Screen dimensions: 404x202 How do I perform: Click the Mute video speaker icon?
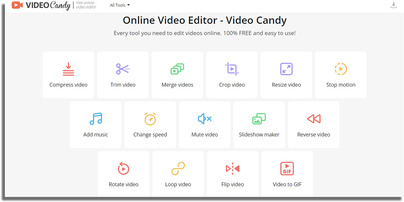point(204,119)
